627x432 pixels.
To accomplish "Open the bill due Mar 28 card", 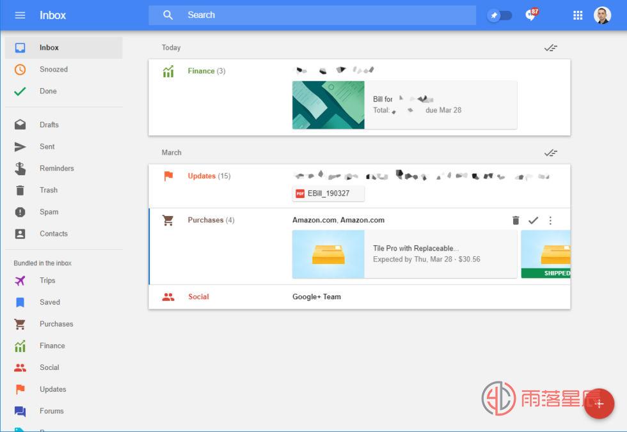I will [404, 105].
